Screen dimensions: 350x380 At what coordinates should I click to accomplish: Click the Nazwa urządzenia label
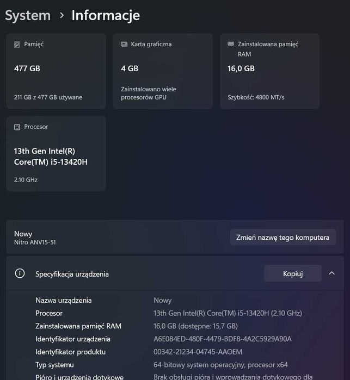(64, 300)
